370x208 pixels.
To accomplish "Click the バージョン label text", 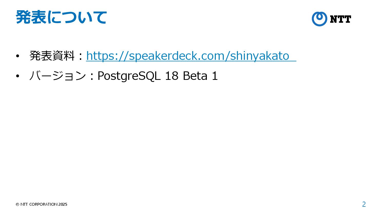I will [x=58, y=76].
